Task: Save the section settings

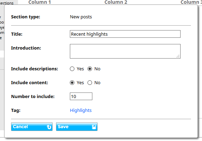Action: [x=77, y=127]
